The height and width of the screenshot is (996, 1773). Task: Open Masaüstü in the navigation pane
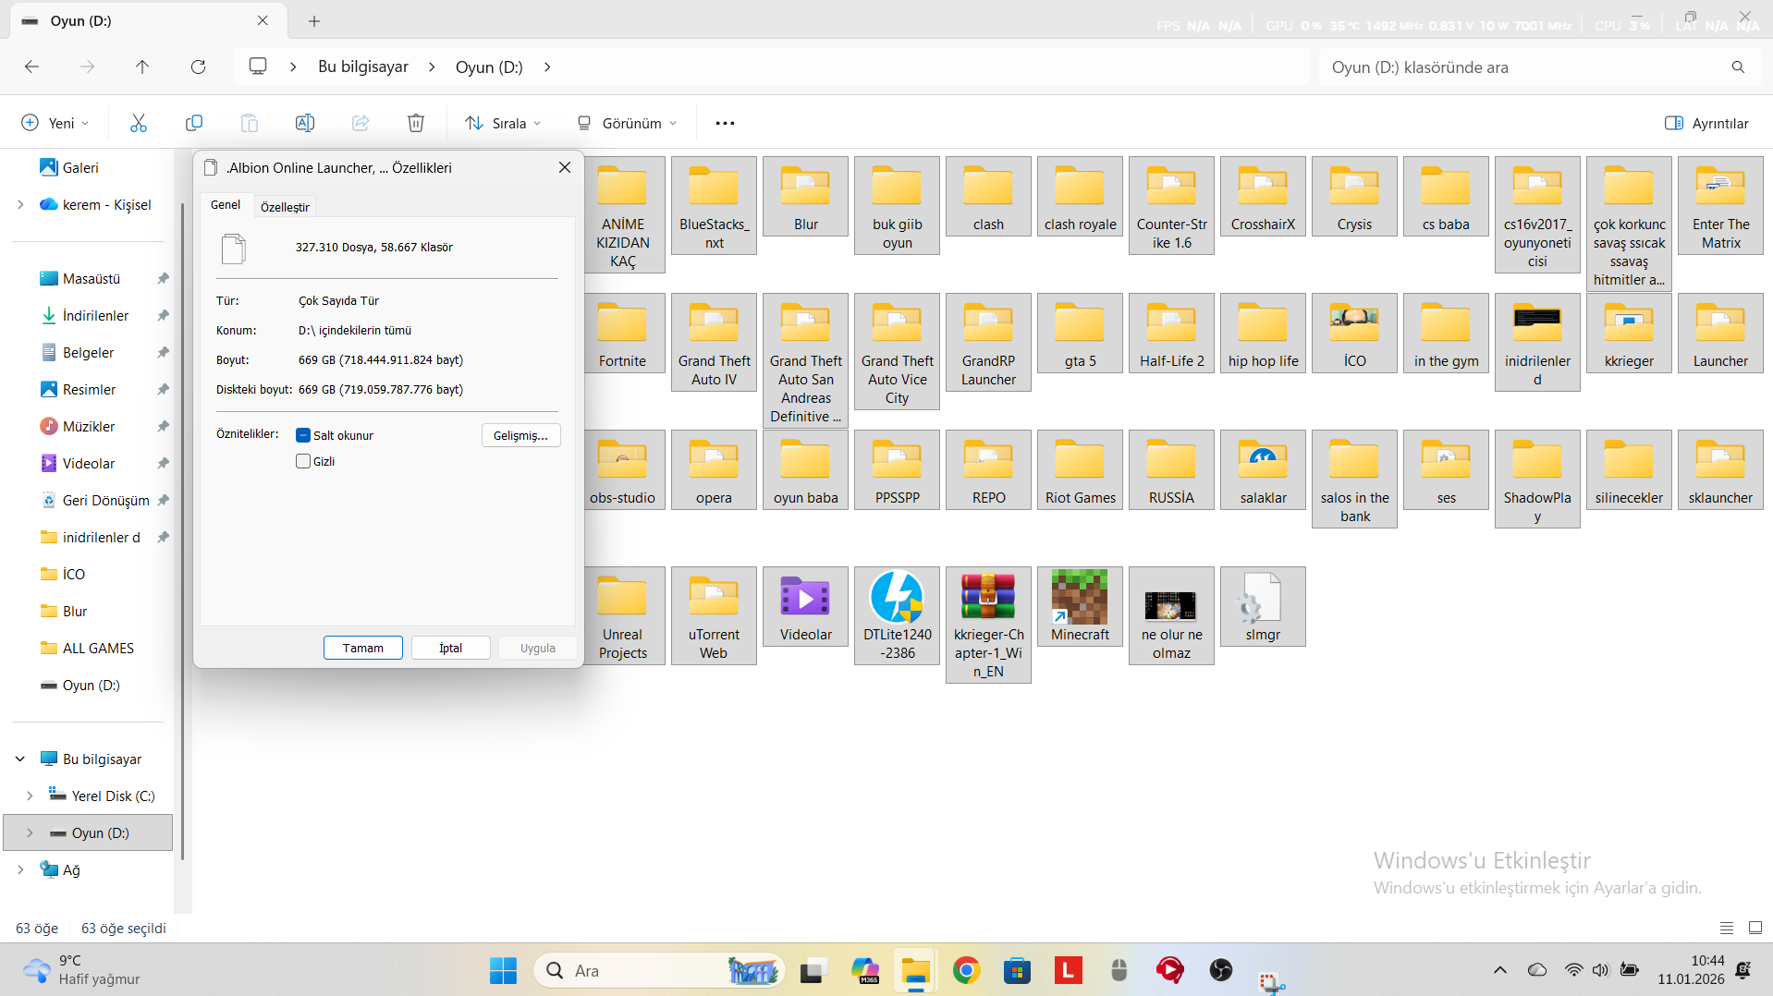(92, 278)
